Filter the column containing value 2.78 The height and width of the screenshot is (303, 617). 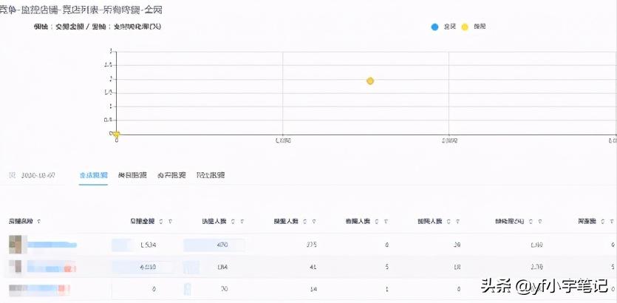point(540,222)
